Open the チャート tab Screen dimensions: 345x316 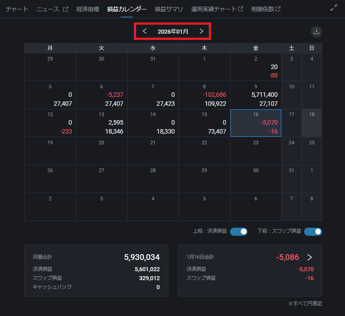point(17,9)
